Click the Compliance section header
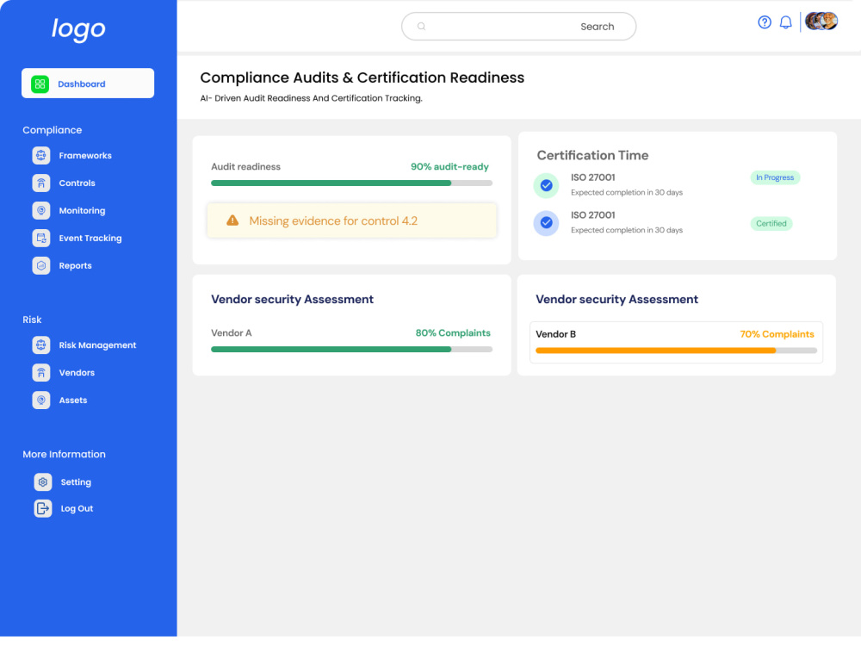 tap(53, 130)
